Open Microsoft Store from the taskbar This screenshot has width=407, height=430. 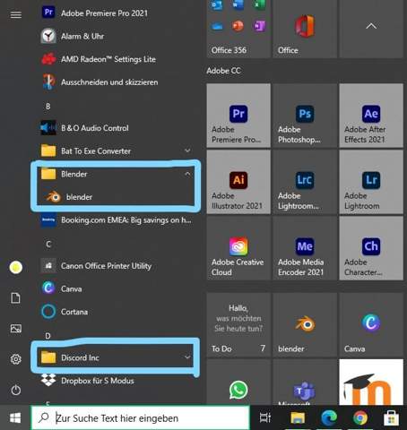point(392,417)
